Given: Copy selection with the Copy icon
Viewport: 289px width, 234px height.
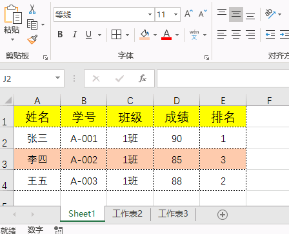Looking at the screenshot, I should click(32, 24).
